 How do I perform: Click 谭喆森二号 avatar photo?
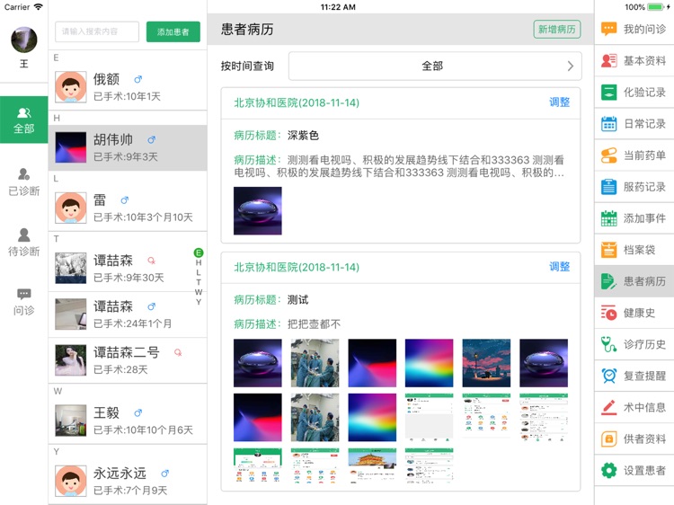tap(70, 360)
